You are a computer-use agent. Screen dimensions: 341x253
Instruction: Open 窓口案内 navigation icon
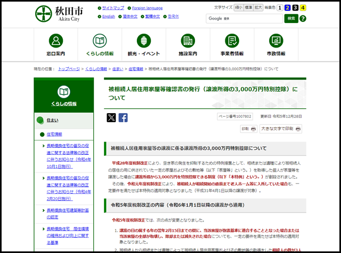click(56, 41)
